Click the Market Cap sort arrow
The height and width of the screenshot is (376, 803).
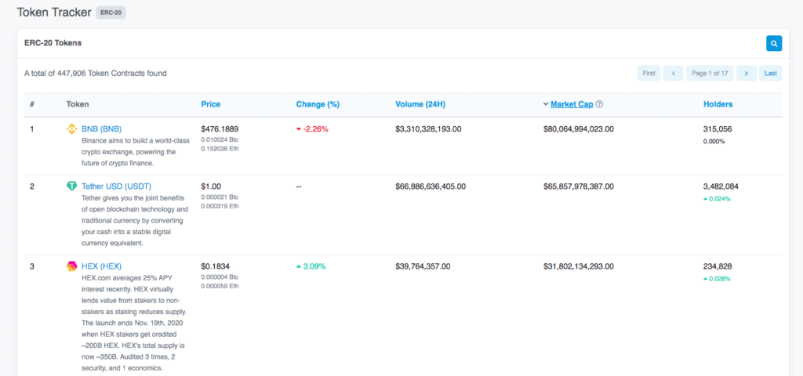click(545, 104)
